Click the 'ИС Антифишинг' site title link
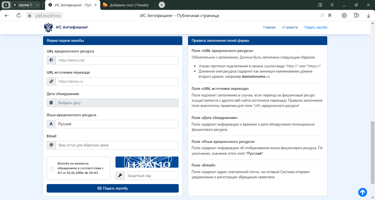 point(72,27)
